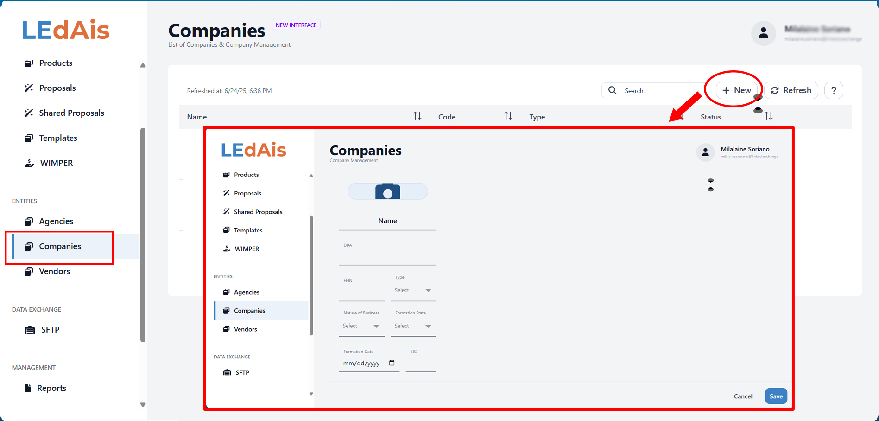879x421 pixels.
Task: Click the inner sidebar scroll down arrow
Action: [x=311, y=394]
